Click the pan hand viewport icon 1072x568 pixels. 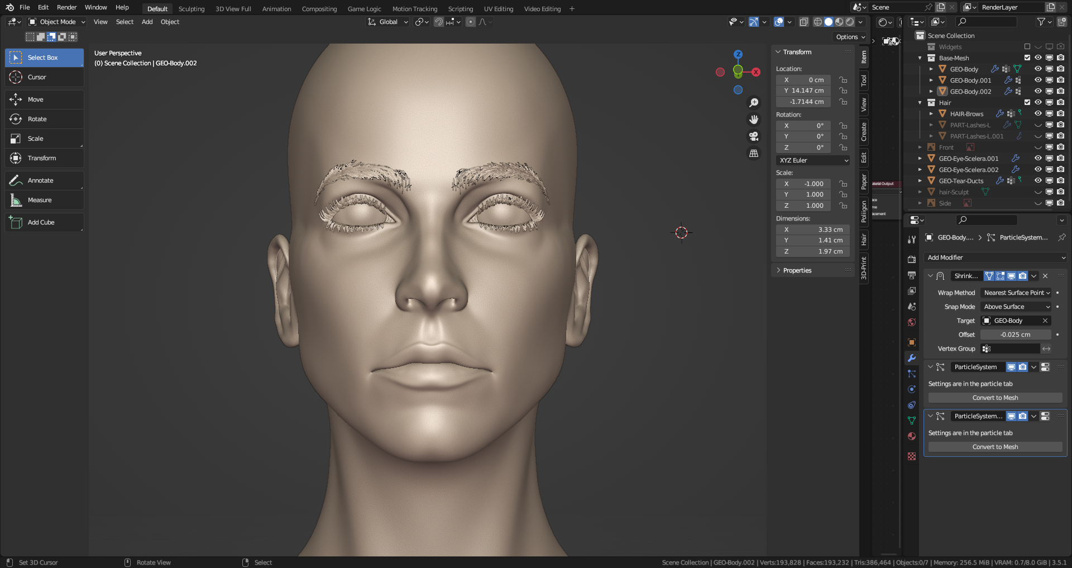(x=754, y=120)
